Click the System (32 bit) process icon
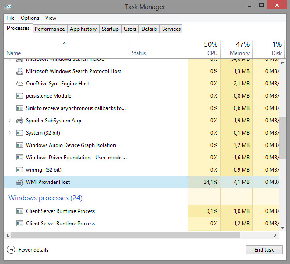 coord(20,132)
